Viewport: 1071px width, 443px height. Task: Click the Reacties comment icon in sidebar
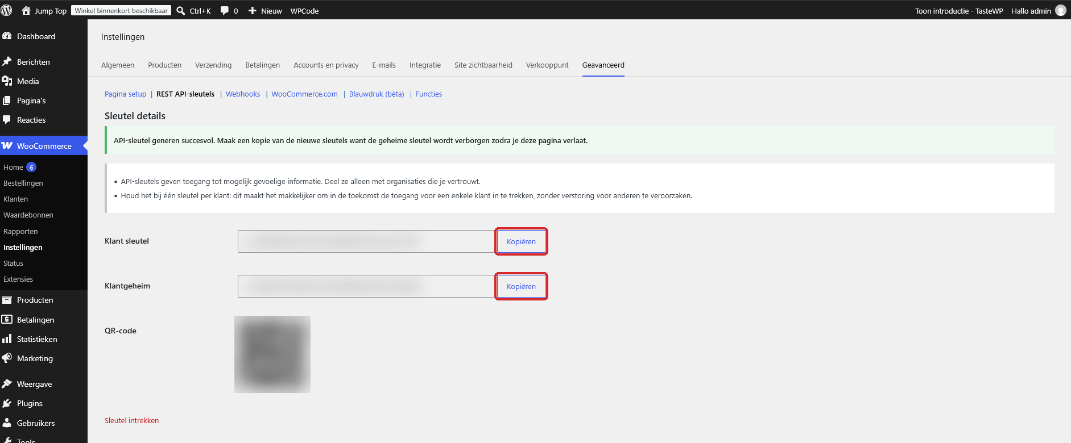pos(7,120)
